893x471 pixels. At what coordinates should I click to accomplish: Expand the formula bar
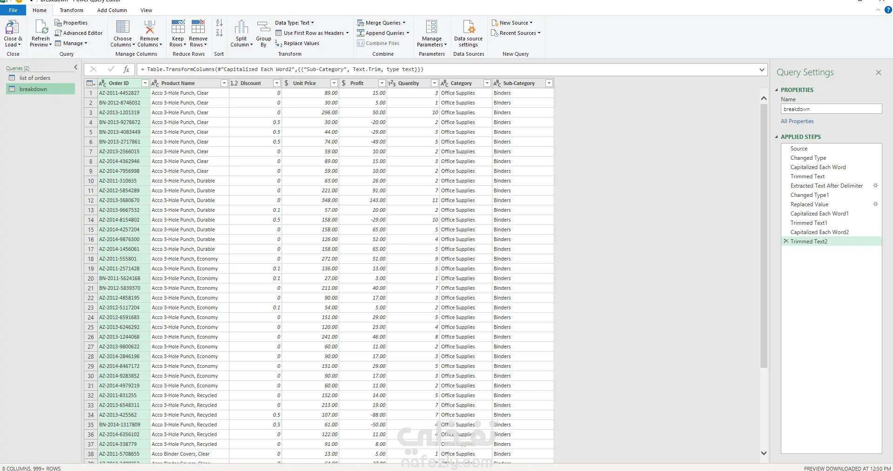click(x=762, y=70)
